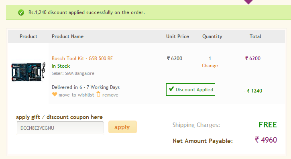
Task: Change the product quantity
Action: point(210,66)
